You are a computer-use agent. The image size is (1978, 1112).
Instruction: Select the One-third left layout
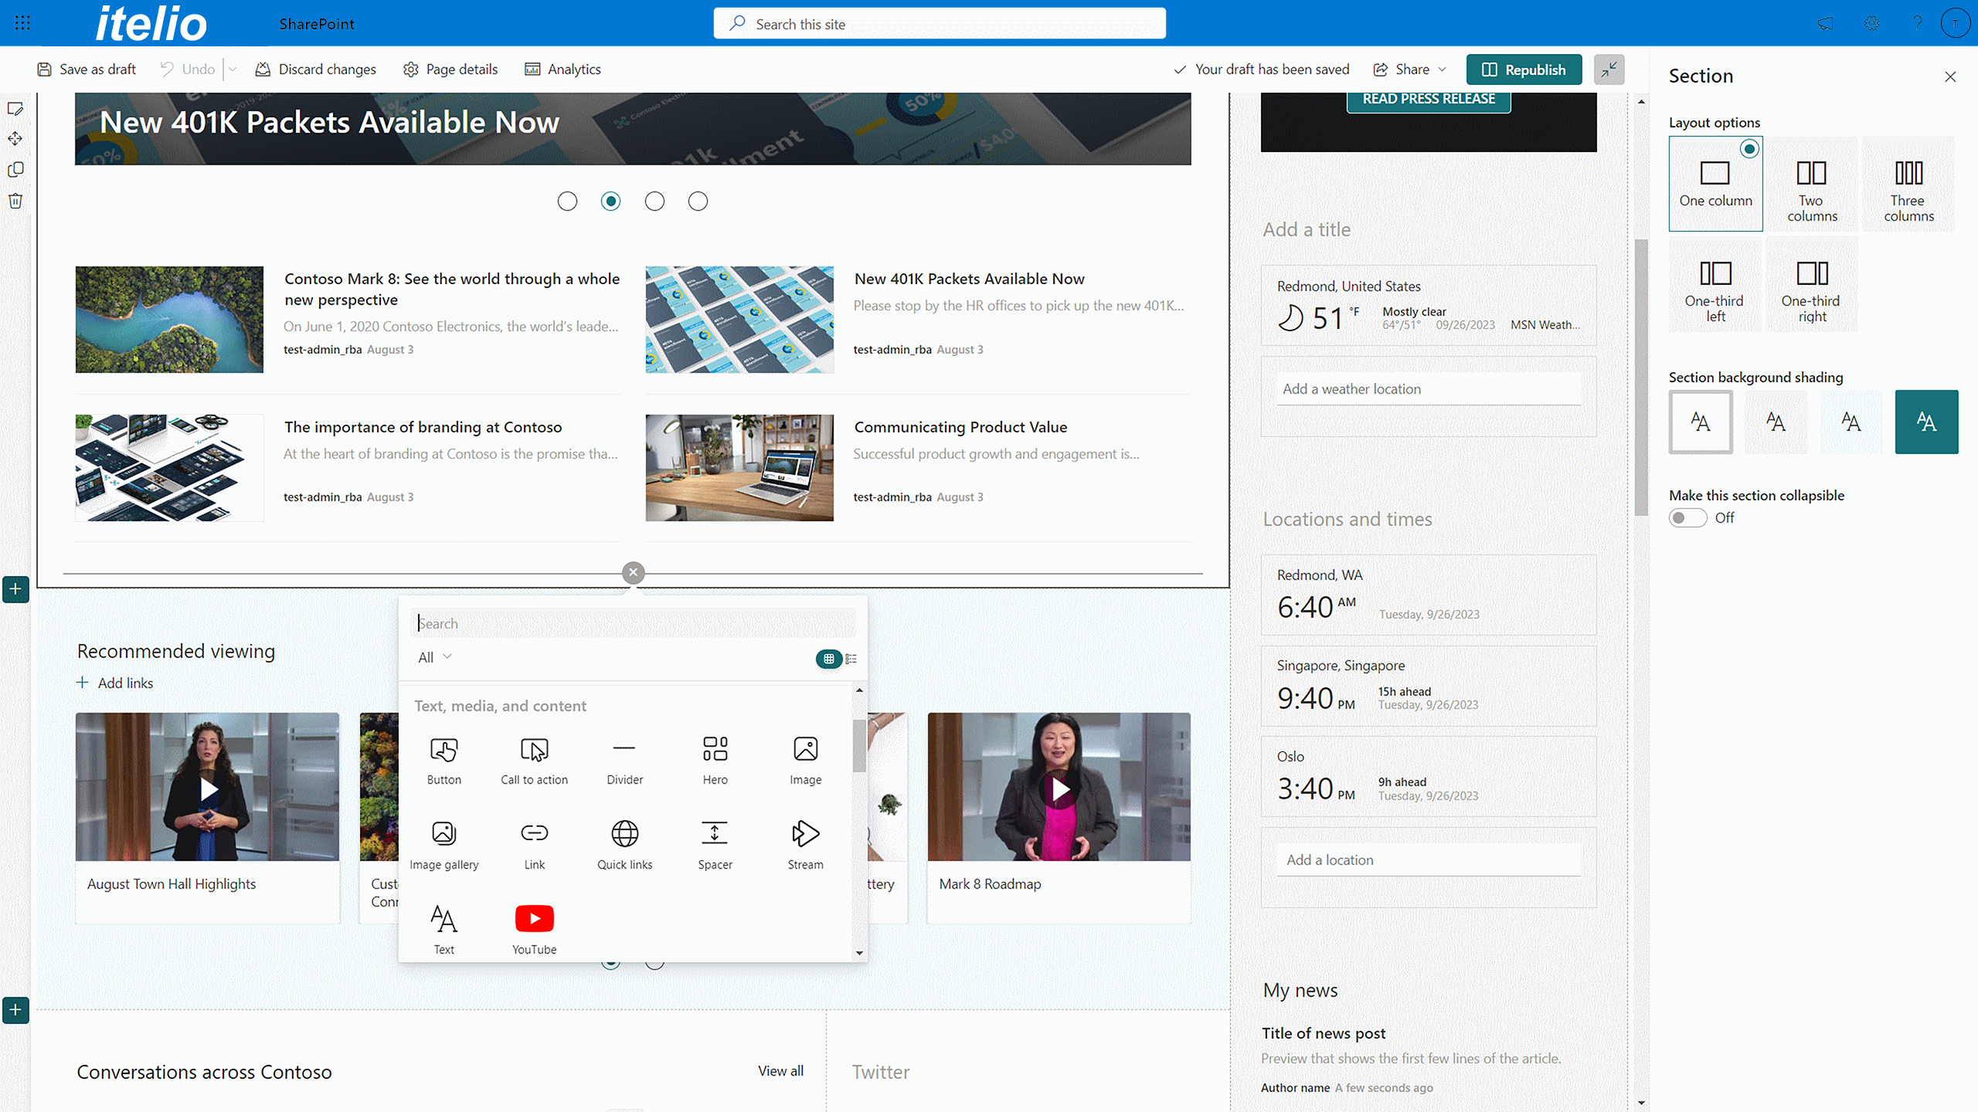point(1715,284)
